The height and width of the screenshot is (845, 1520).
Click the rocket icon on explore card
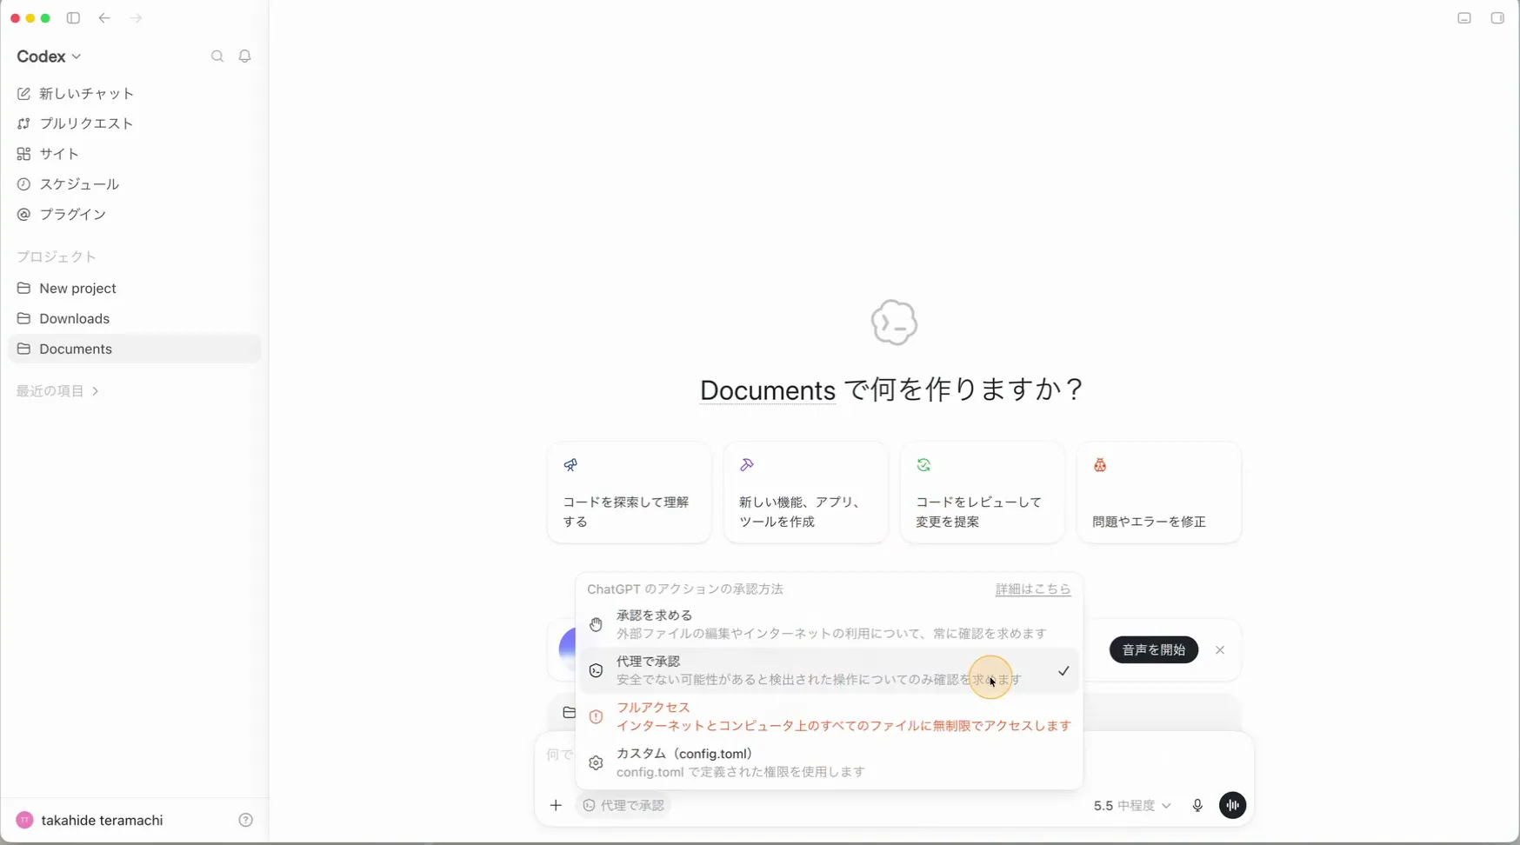pyautogui.click(x=570, y=466)
